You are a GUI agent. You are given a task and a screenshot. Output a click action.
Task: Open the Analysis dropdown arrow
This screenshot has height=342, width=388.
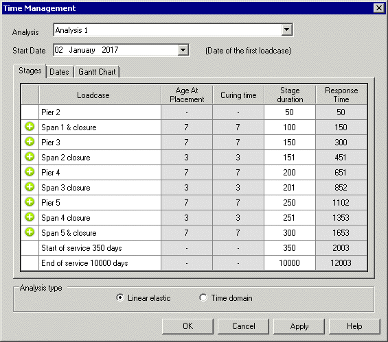286,30
